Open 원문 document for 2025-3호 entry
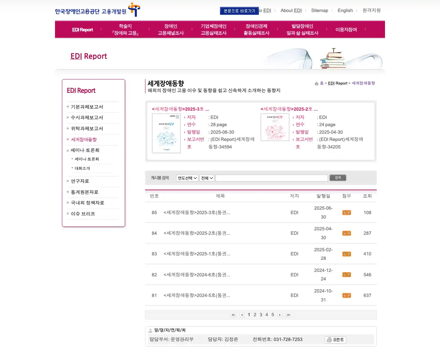This screenshot has height=352, width=440. pyautogui.click(x=346, y=212)
